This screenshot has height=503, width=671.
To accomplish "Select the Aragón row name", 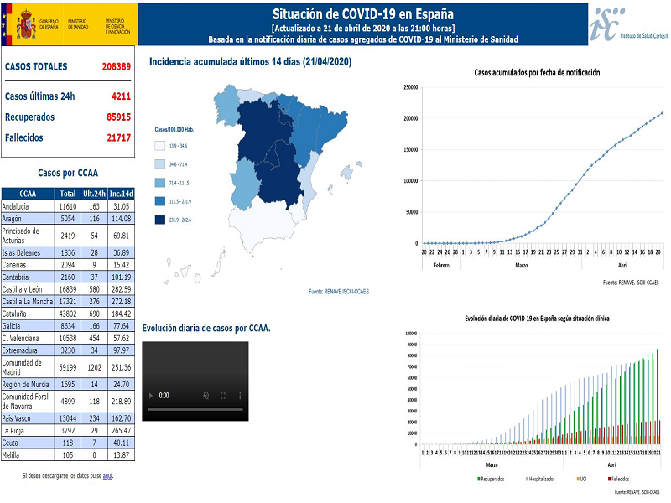I will 12,219.
